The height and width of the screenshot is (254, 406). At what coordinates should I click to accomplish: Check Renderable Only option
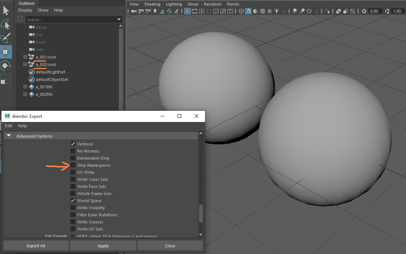click(x=73, y=158)
